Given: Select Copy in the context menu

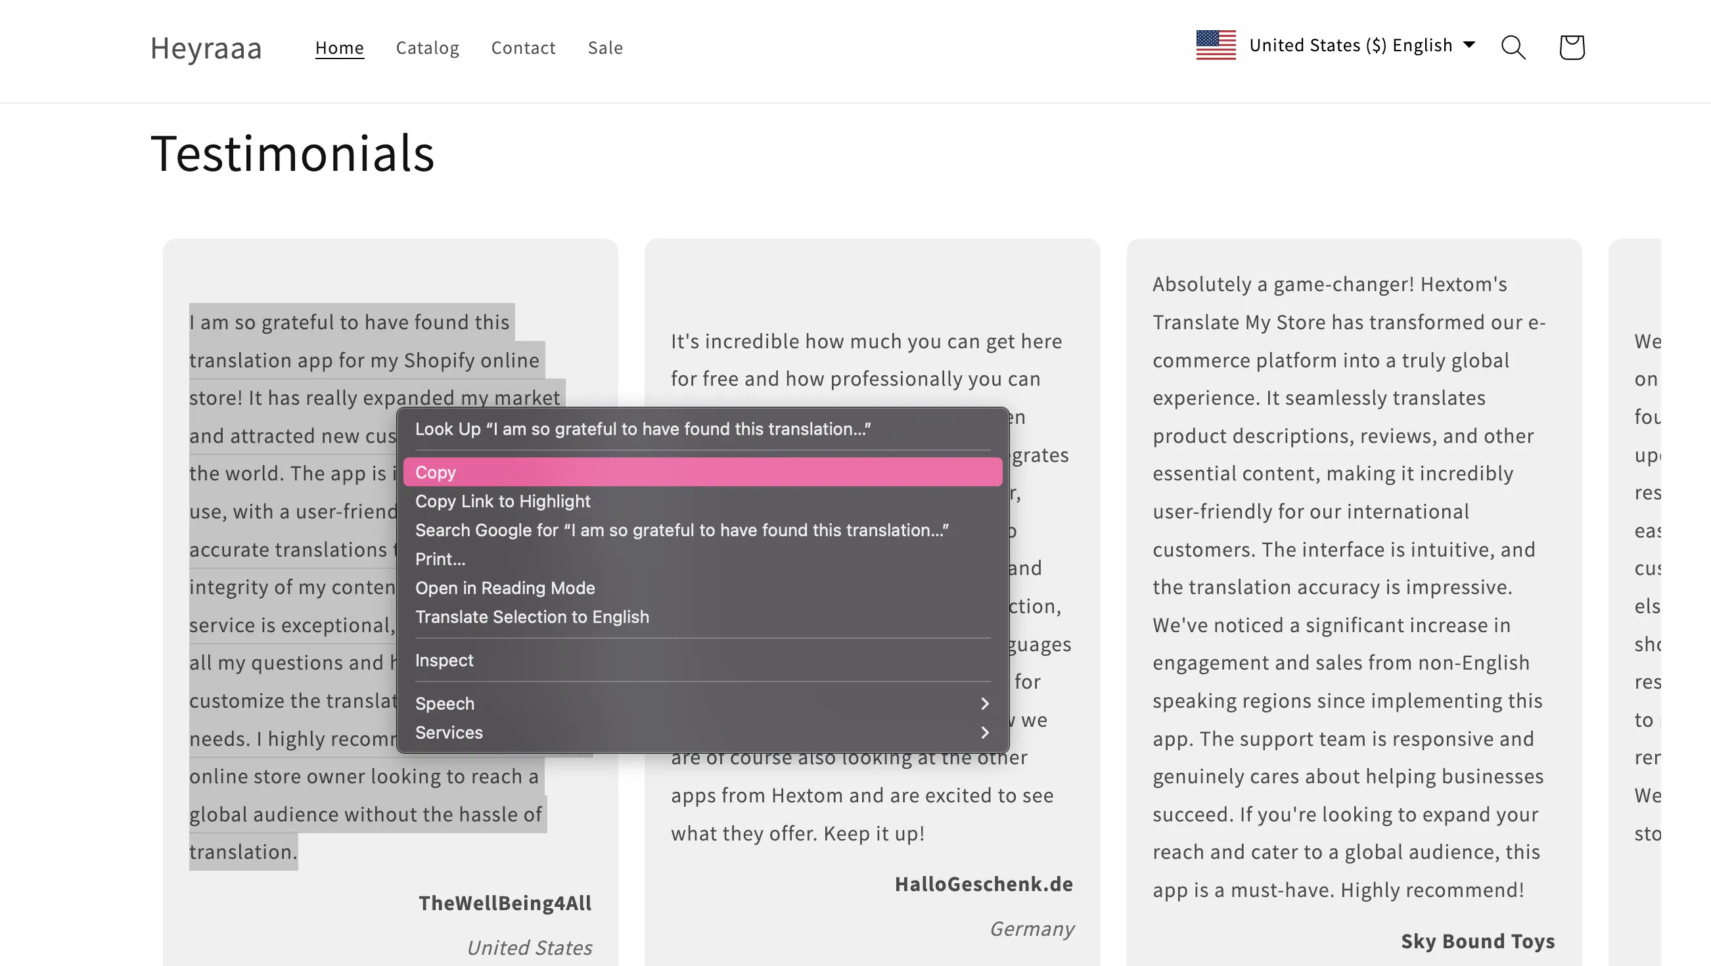Looking at the screenshot, I should coord(703,472).
